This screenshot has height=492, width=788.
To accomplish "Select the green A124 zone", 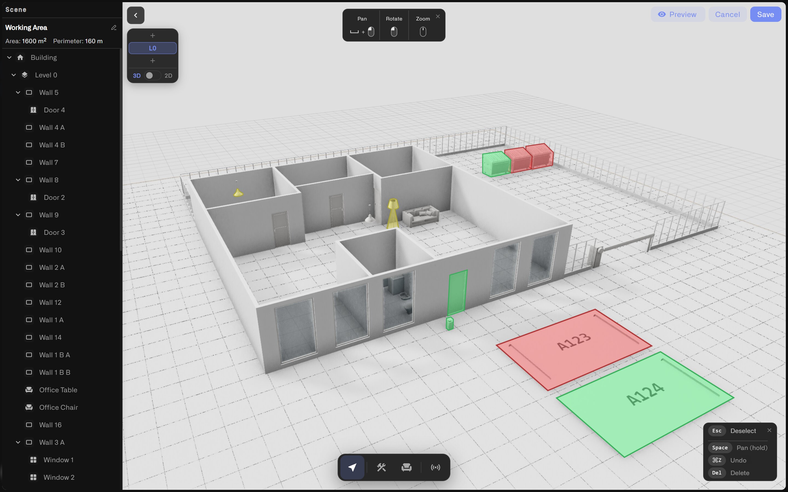I will 645,405.
